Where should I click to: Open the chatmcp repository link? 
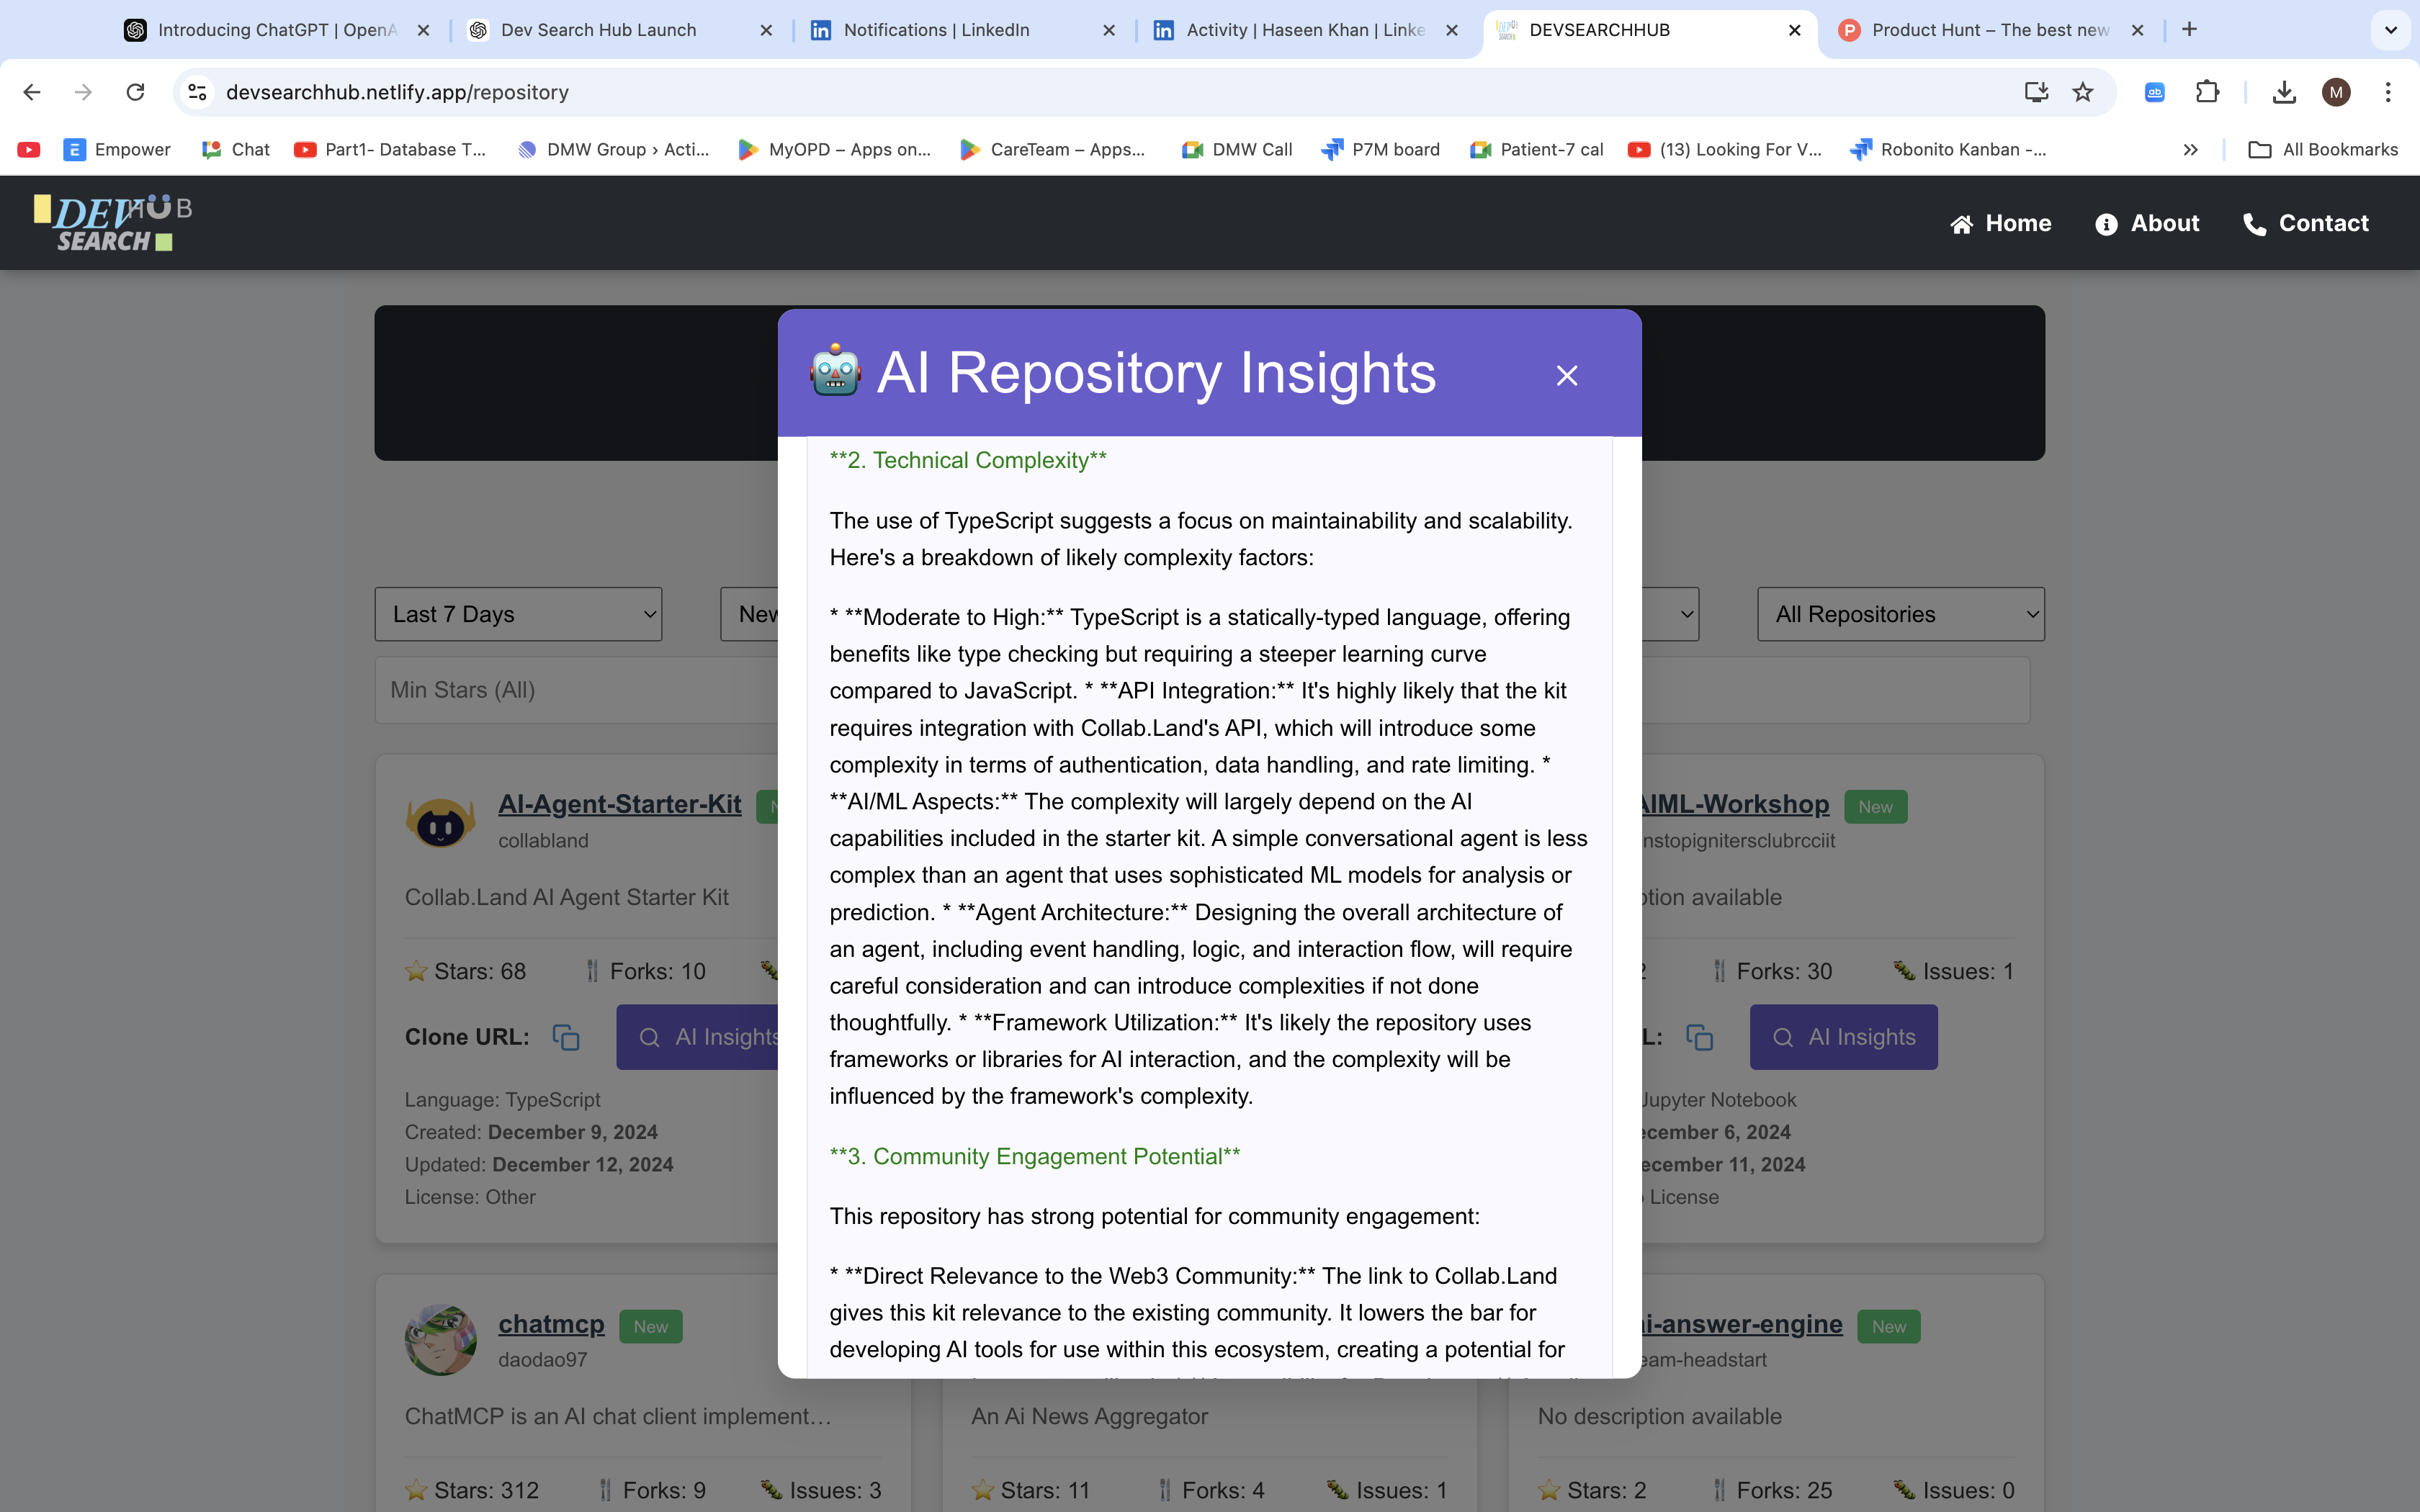[x=551, y=1323]
